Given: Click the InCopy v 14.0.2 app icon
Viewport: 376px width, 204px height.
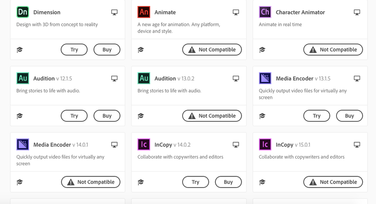Looking at the screenshot, I should coord(144,144).
